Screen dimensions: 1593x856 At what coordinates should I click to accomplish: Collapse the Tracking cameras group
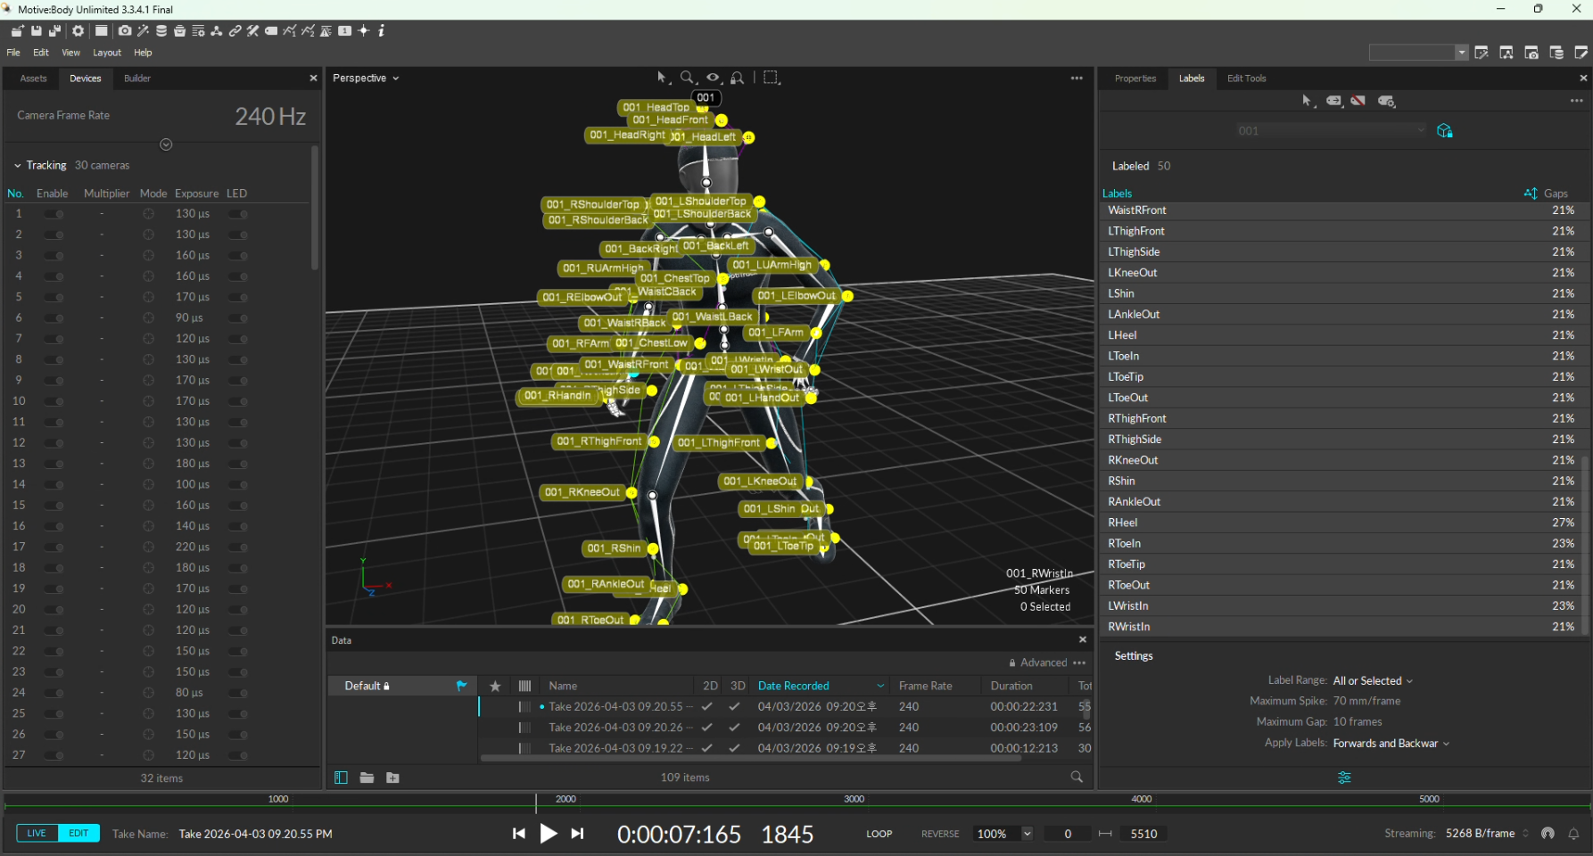point(18,166)
